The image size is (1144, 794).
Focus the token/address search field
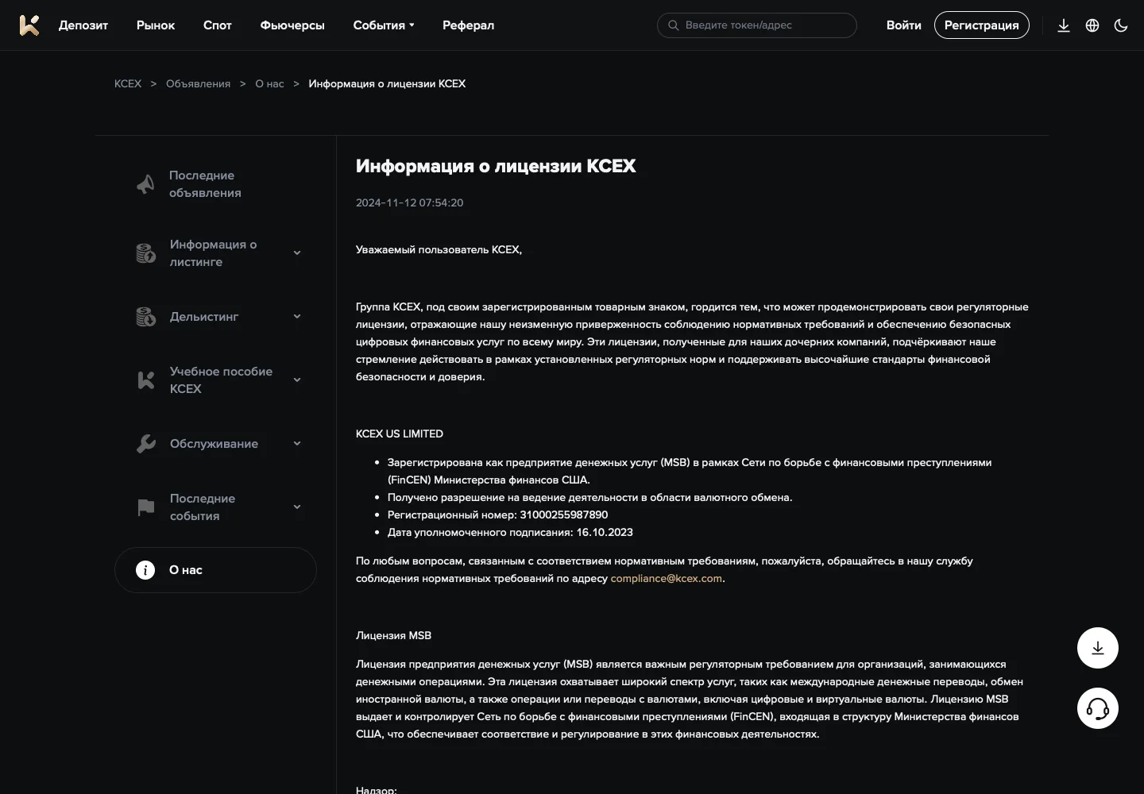(757, 25)
